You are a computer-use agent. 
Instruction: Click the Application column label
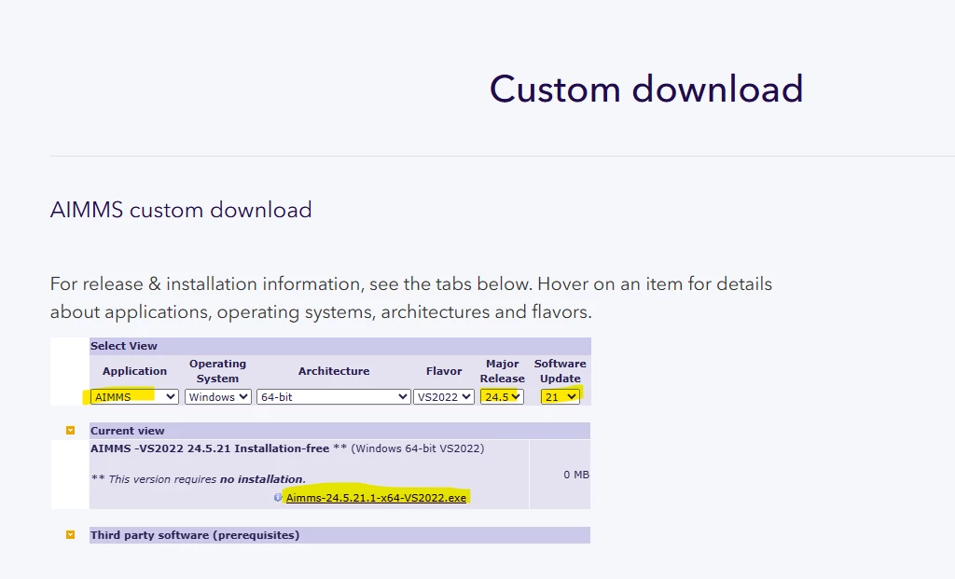134,371
